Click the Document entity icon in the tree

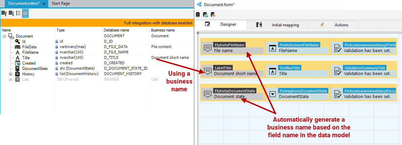point(11,36)
